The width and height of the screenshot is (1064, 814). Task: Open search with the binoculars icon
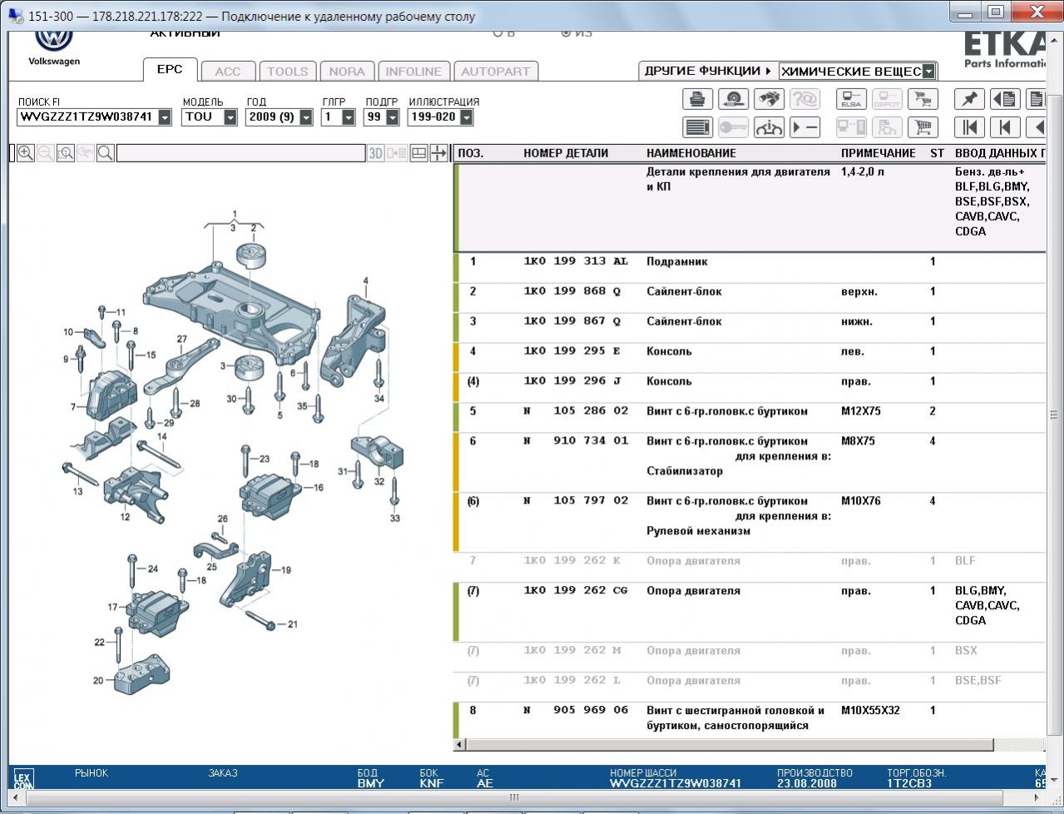point(769,99)
